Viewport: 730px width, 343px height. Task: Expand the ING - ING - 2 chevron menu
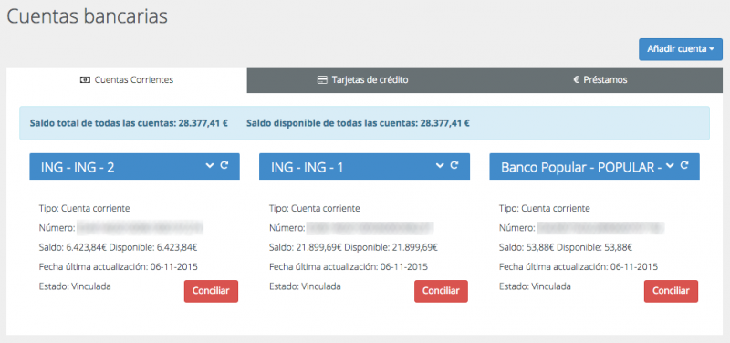210,165
